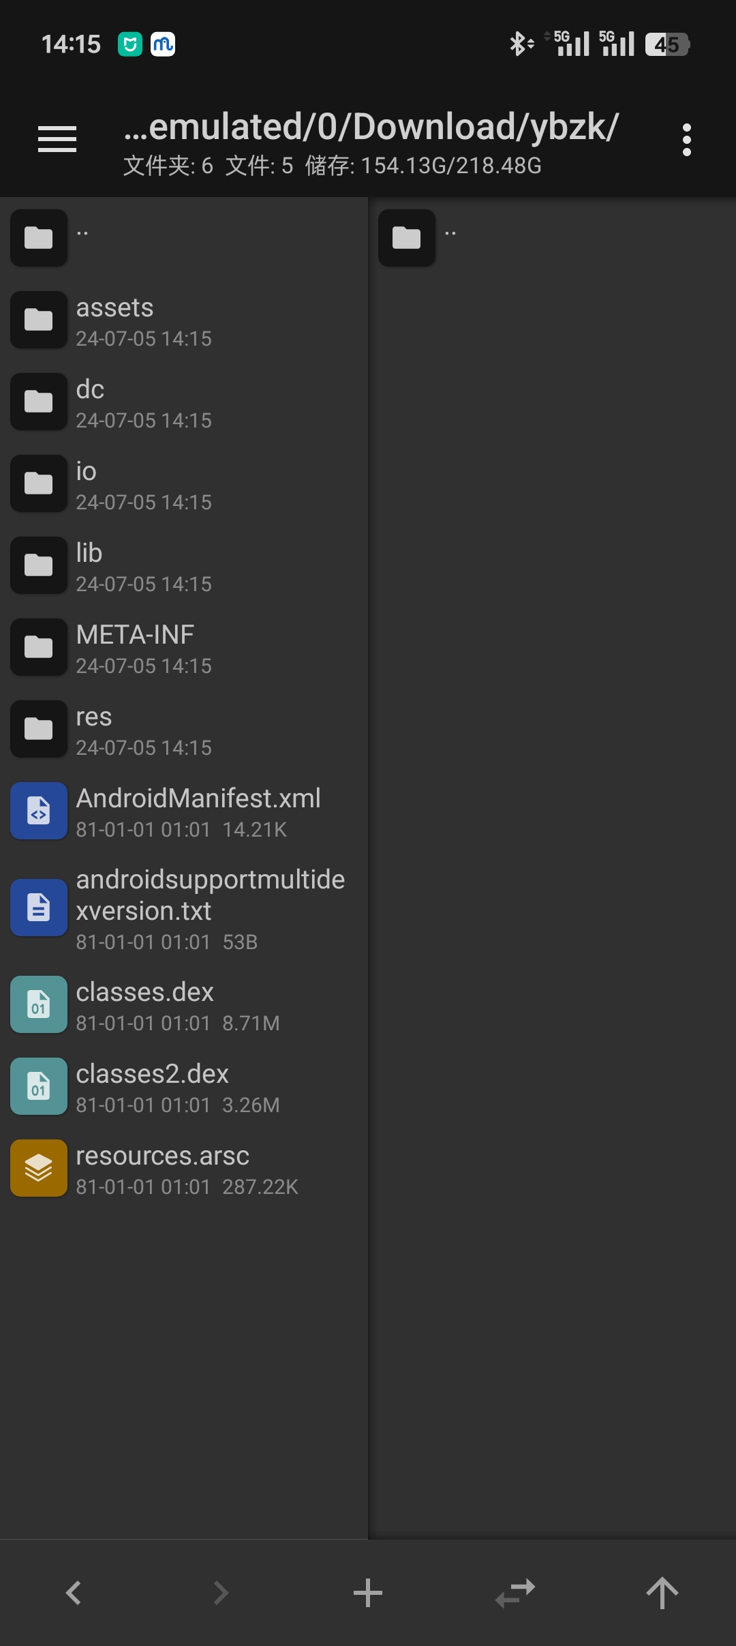Tap the up arrow to parent directory
The image size is (736, 1646).
[x=662, y=1593]
